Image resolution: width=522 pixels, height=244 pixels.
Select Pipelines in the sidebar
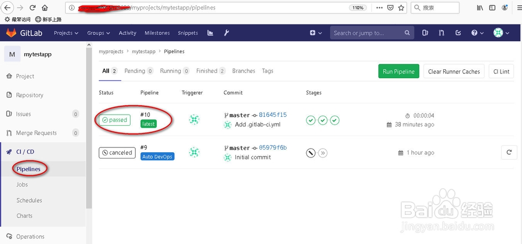coord(29,169)
